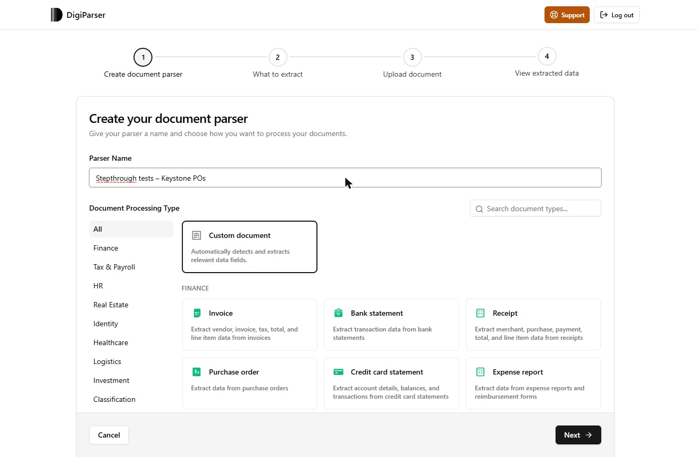The image size is (698, 457).
Task: Click the Parser Name text field
Action: tap(345, 178)
